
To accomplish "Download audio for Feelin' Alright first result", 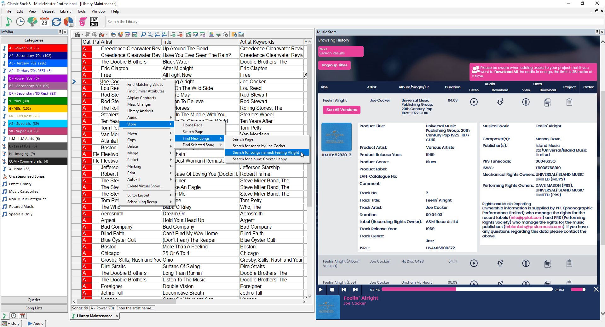I will tap(500, 102).
